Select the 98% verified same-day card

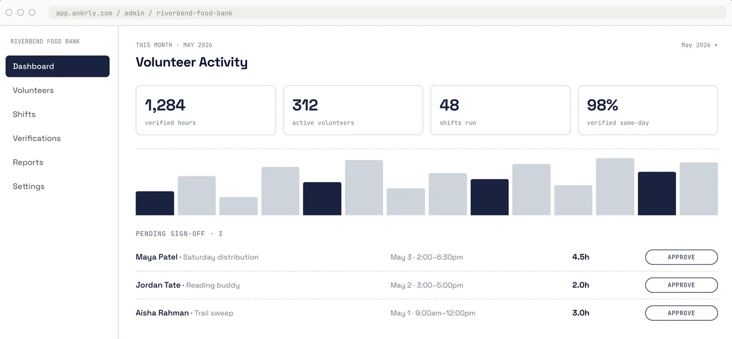tap(648, 110)
